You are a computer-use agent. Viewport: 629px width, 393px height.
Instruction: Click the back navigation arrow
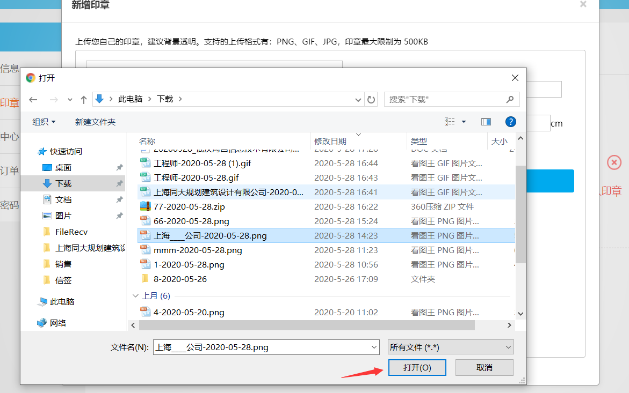point(33,100)
